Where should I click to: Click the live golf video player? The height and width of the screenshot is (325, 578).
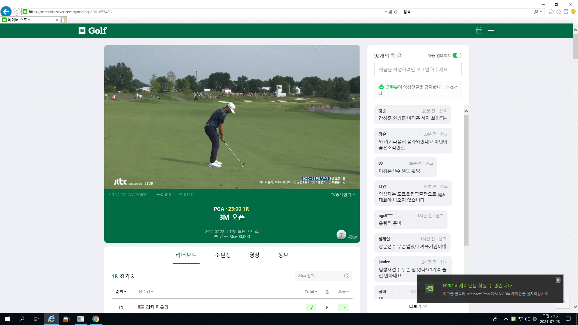tap(232, 117)
